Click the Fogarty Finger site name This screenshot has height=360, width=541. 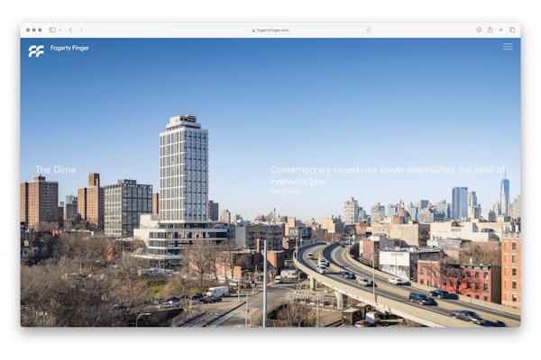[69, 48]
